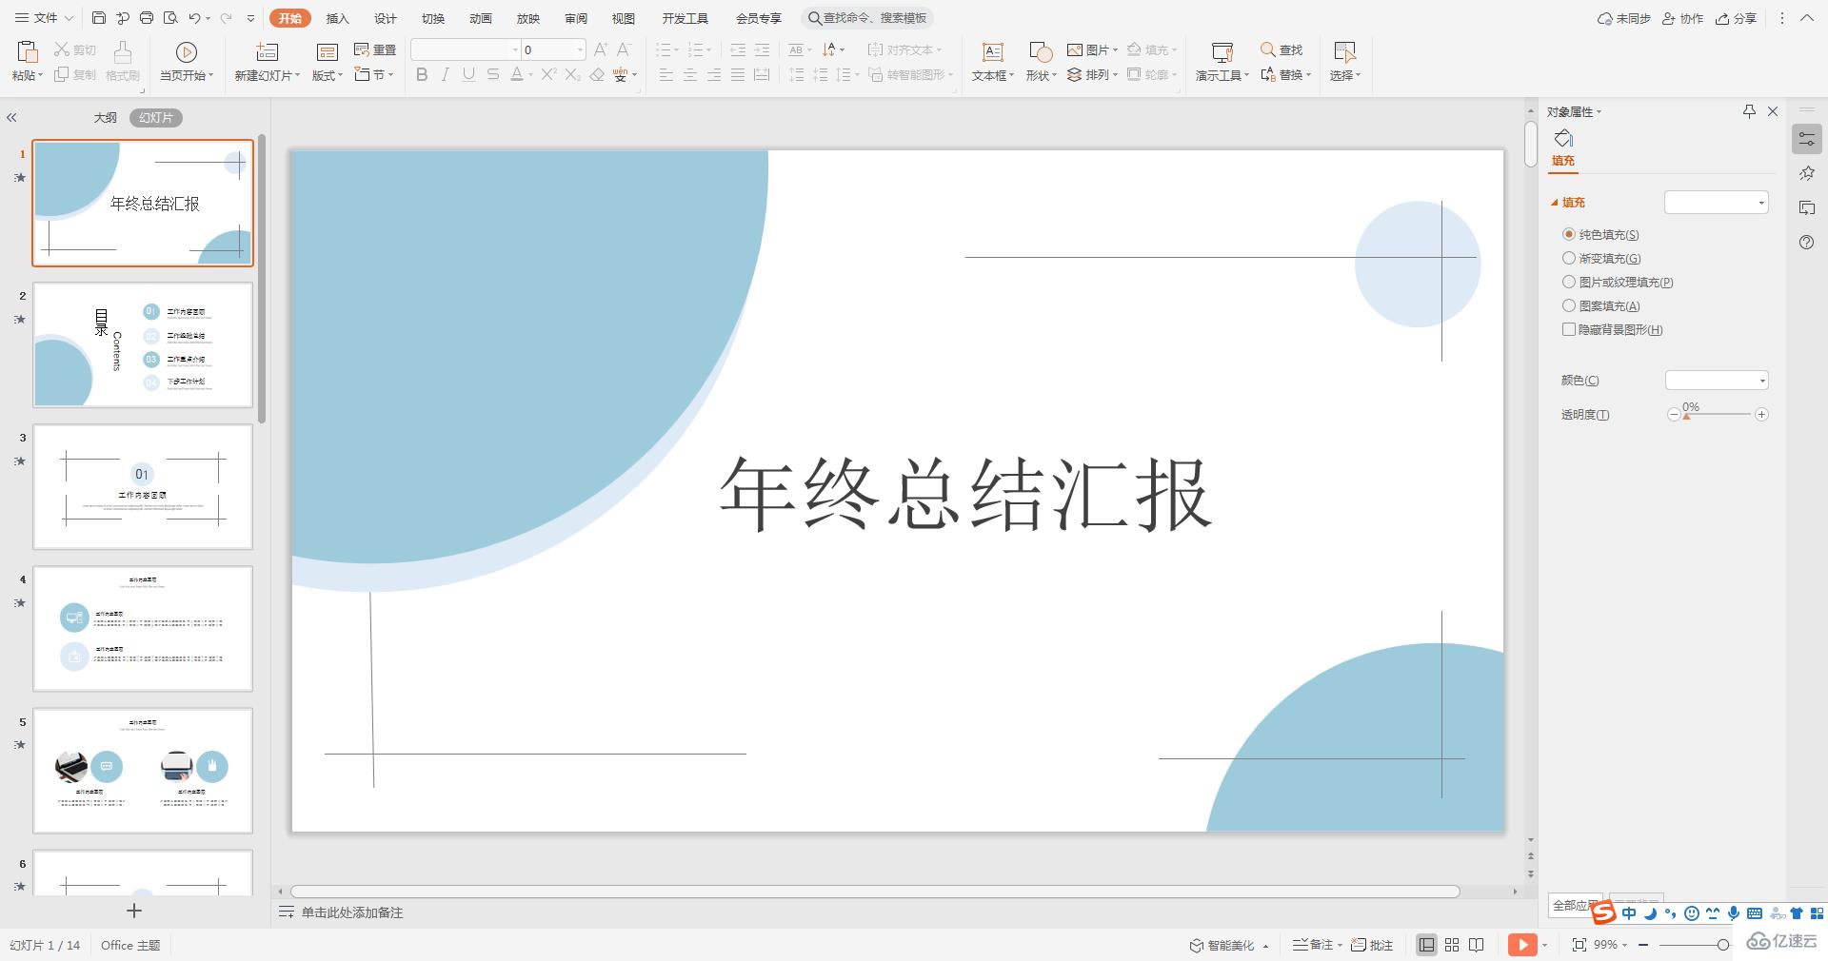Click the Sogou input method tray icon
The width and height of the screenshot is (1828, 961).
point(1603,913)
